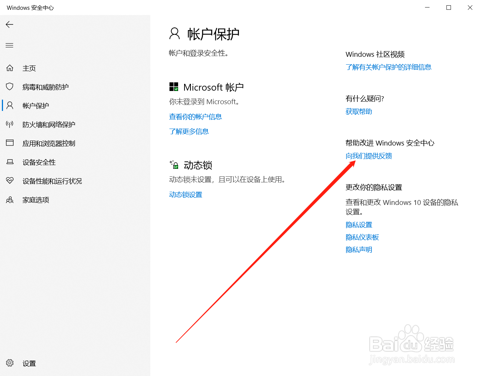Click the laptop icon for 设备安全性
The height and width of the screenshot is (376, 481).
(x=10, y=162)
